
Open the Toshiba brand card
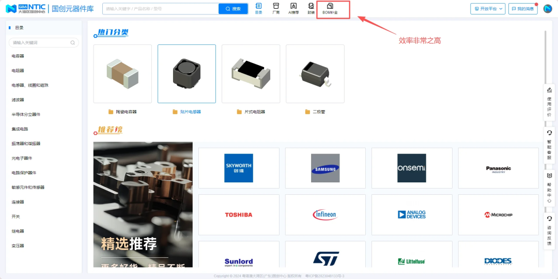(239, 214)
